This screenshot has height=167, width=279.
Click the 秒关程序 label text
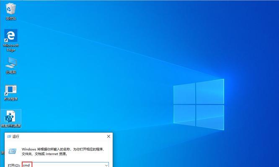[x=11, y=99]
